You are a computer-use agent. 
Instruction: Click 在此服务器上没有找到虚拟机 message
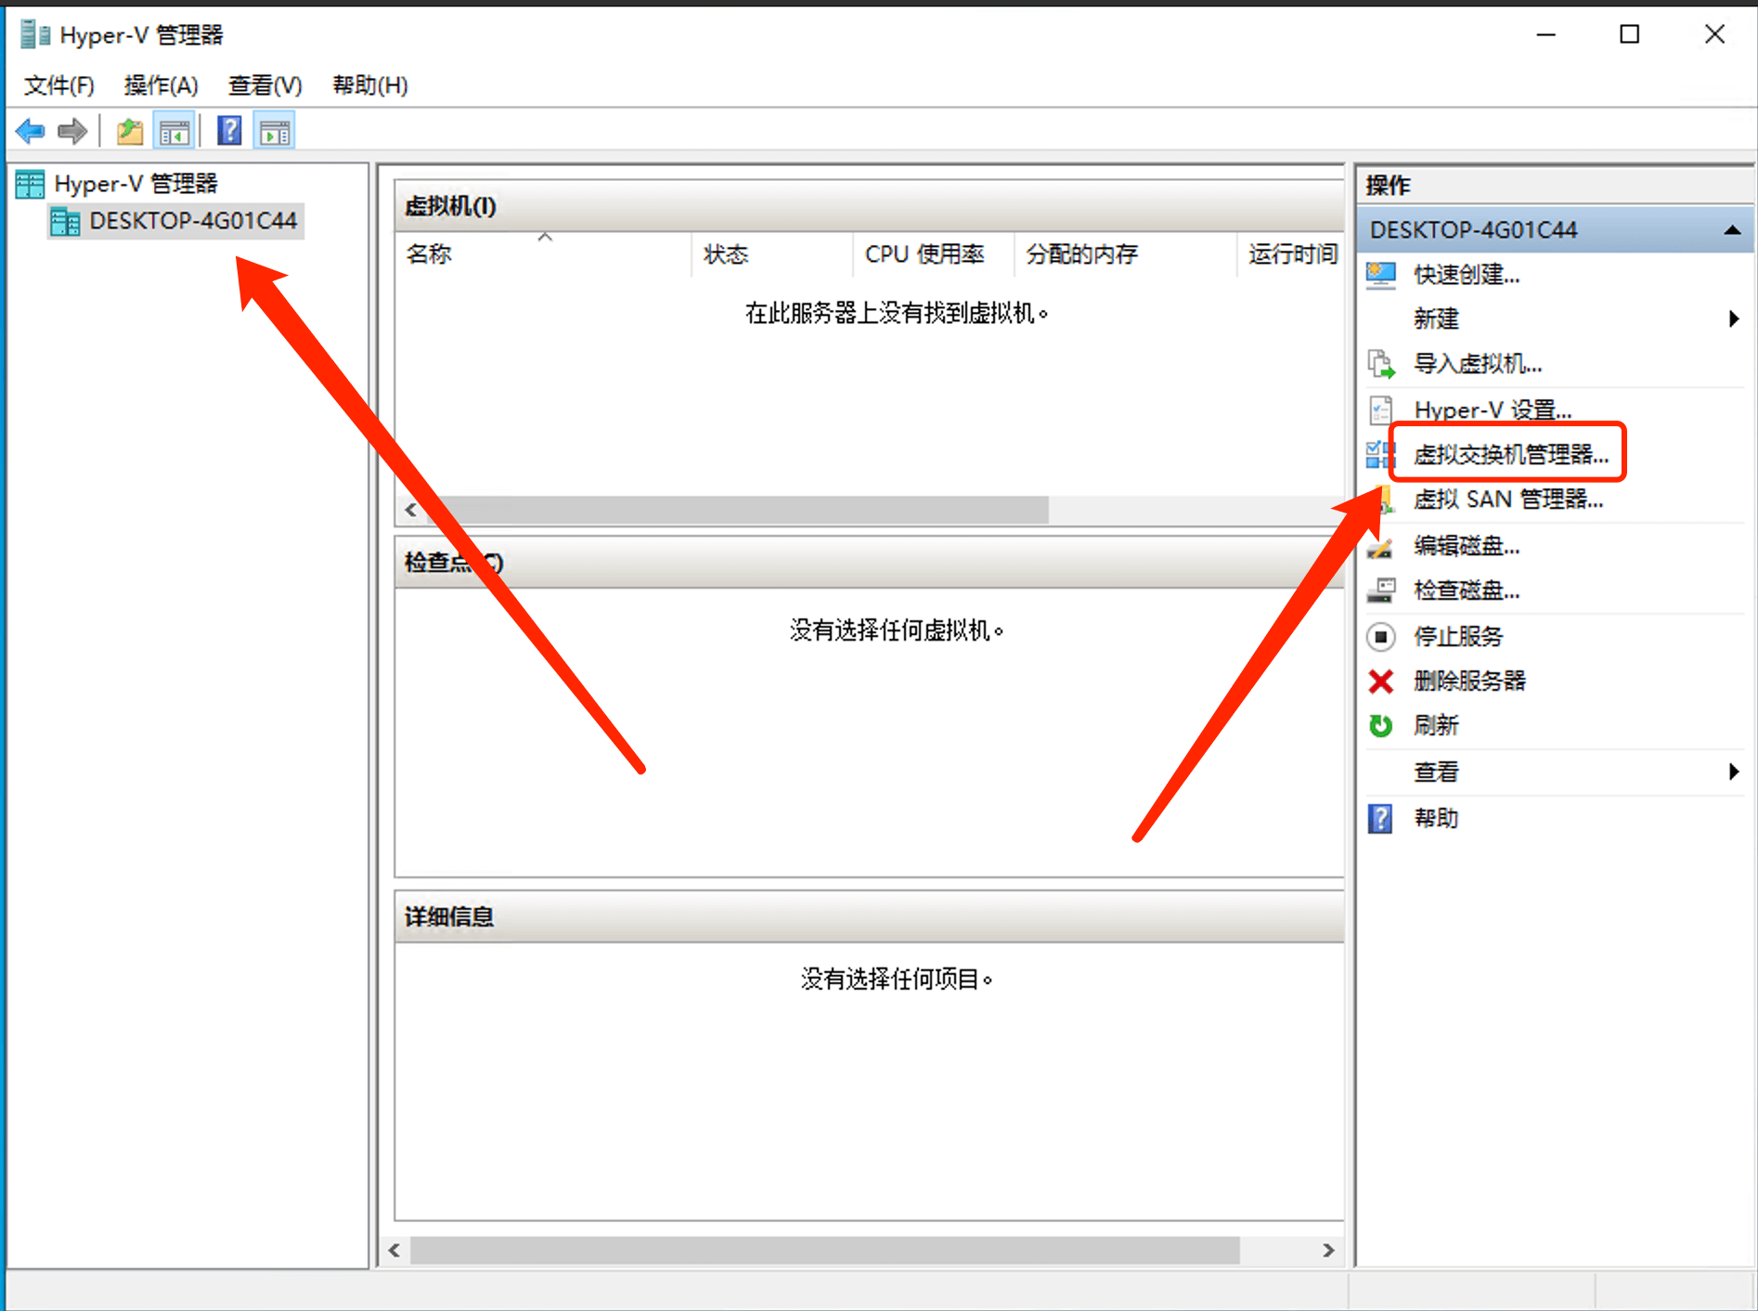pos(897,314)
